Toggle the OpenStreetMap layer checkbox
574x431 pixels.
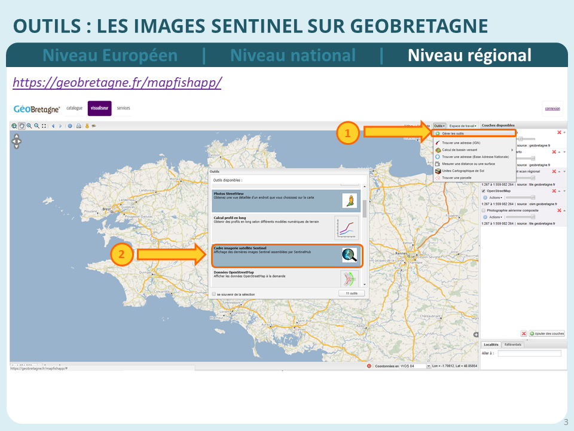tap(484, 191)
